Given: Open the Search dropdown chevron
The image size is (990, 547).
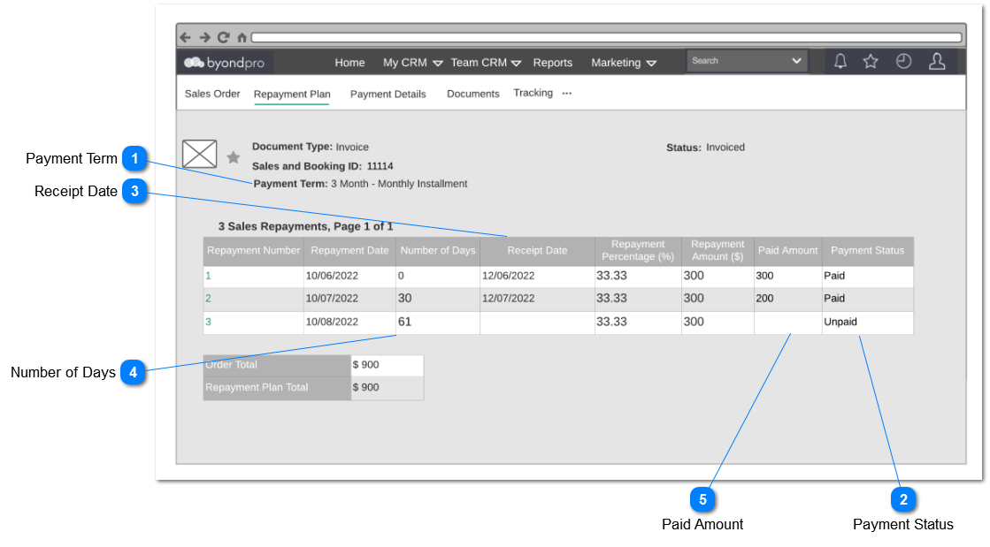Looking at the screenshot, I should tap(797, 61).
